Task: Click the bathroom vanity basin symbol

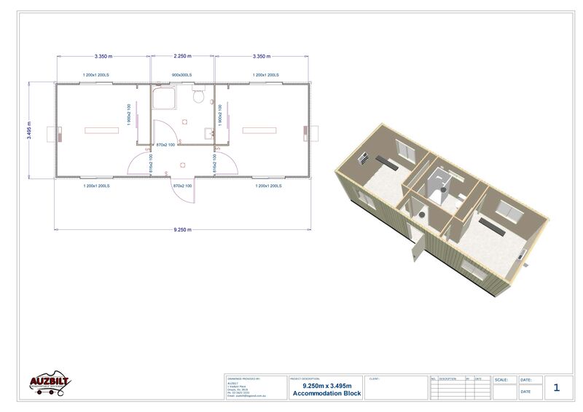Action: pyautogui.click(x=209, y=133)
